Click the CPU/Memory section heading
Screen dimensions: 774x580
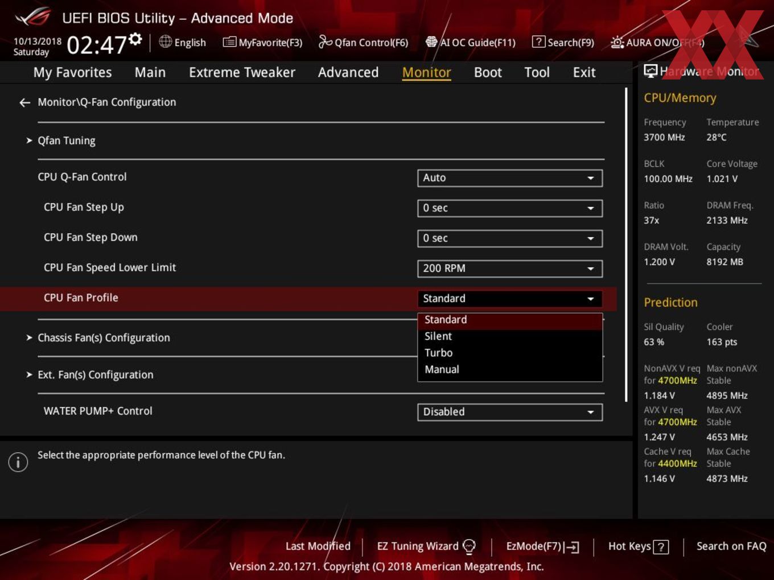pos(680,98)
